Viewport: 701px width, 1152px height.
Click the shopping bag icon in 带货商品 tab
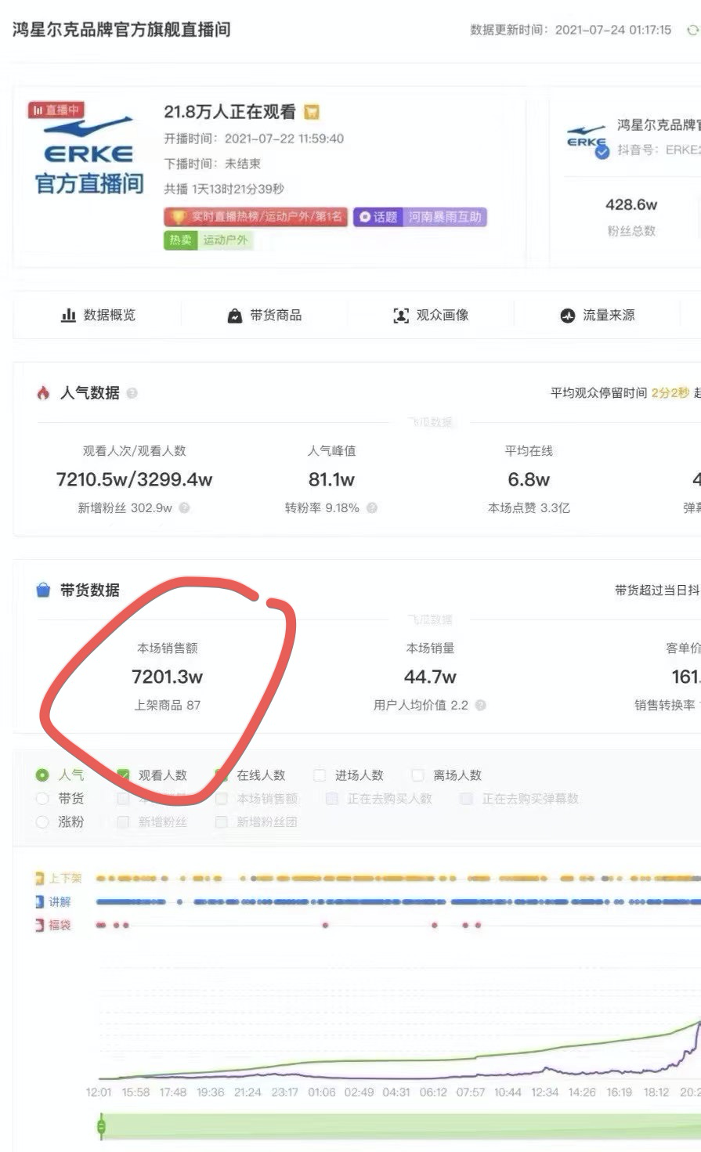(234, 316)
